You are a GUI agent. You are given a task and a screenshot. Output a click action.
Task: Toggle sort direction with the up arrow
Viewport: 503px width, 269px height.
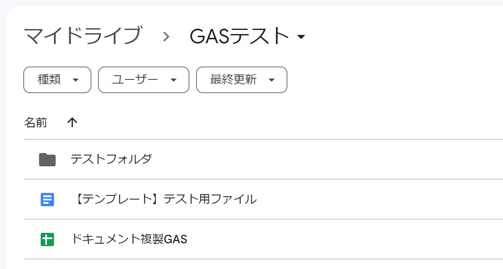[72, 123]
